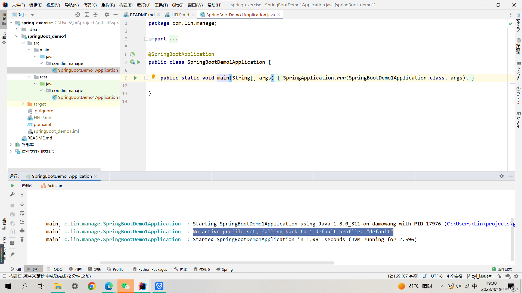Open the 重构(R) menu
522x293 pixels.
point(108,5)
